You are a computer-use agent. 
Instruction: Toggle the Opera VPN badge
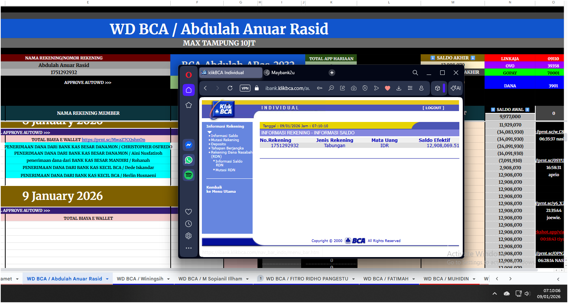coord(245,88)
